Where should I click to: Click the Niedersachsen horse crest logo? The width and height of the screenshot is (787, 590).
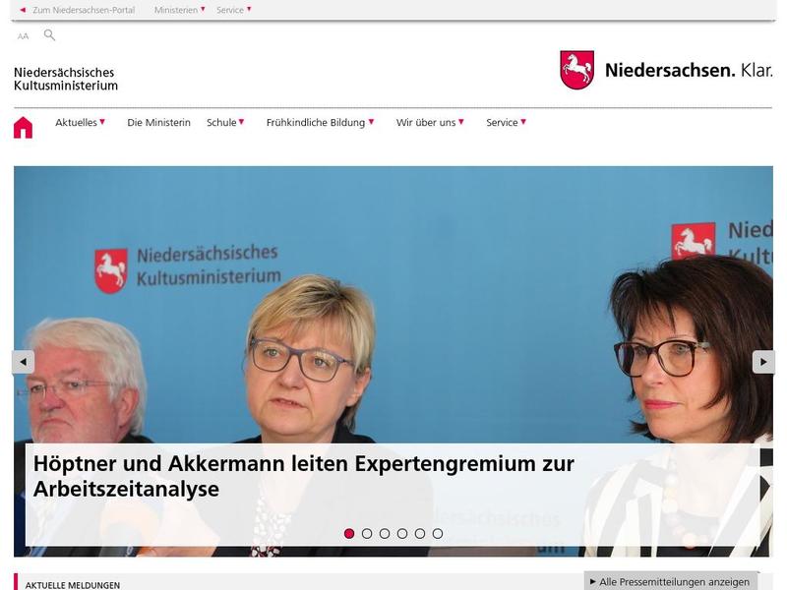tap(577, 70)
